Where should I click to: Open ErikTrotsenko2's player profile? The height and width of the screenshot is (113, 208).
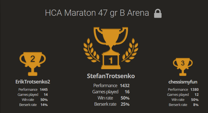click(x=33, y=82)
